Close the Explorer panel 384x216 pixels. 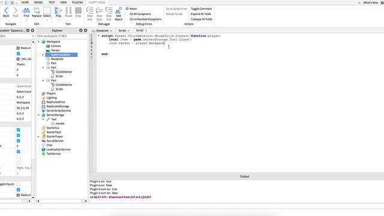[x=85, y=31]
